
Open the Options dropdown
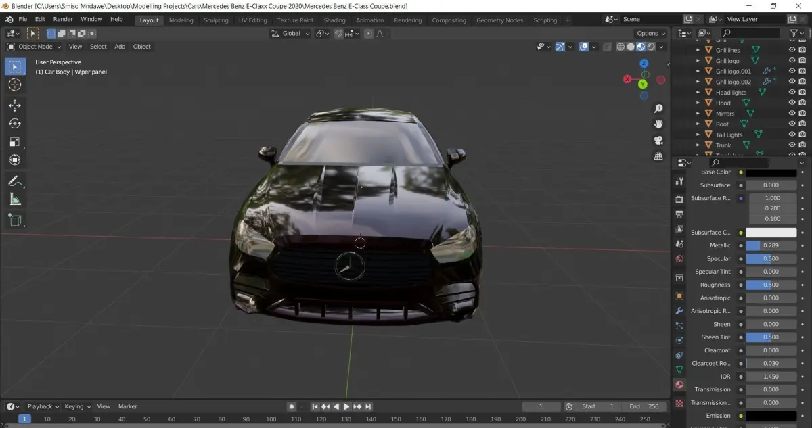coord(650,33)
